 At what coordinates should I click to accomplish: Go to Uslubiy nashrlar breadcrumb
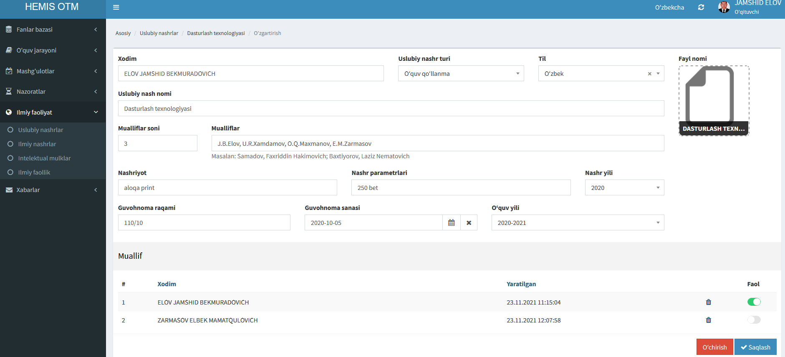[159, 33]
